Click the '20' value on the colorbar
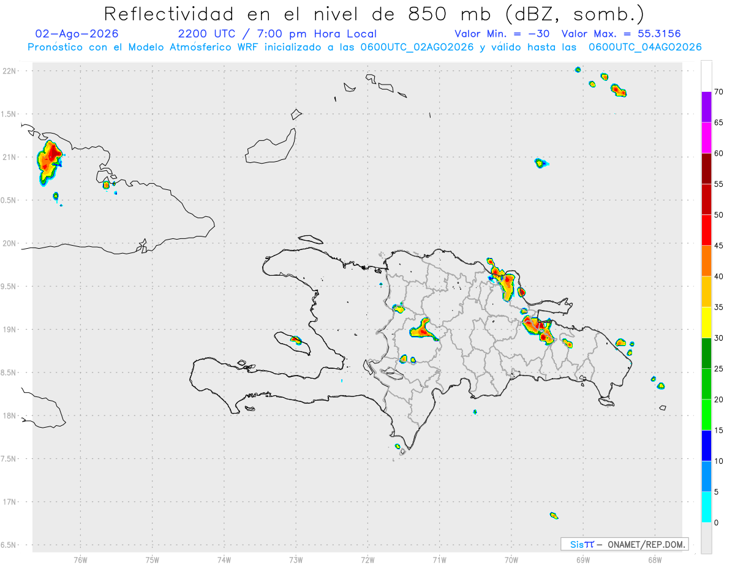Screen dimensions: 735x568 pos(718,399)
